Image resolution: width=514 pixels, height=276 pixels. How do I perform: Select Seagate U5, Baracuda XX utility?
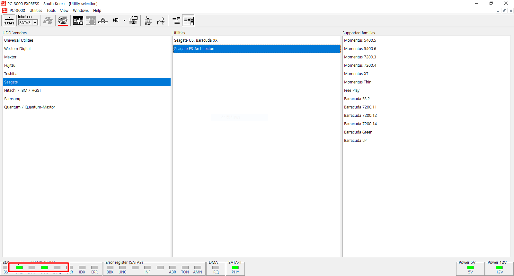pyautogui.click(x=257, y=40)
